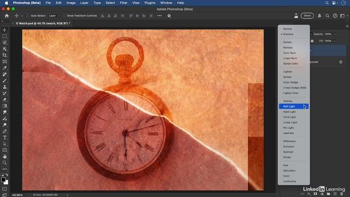Reset default foreground and background colors

click(2, 175)
